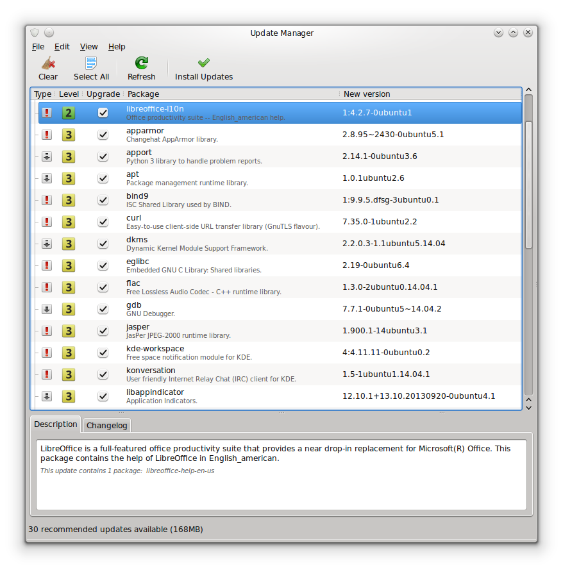Click security type icon for eglibc
Screen dimensions: 563x568
click(x=47, y=265)
